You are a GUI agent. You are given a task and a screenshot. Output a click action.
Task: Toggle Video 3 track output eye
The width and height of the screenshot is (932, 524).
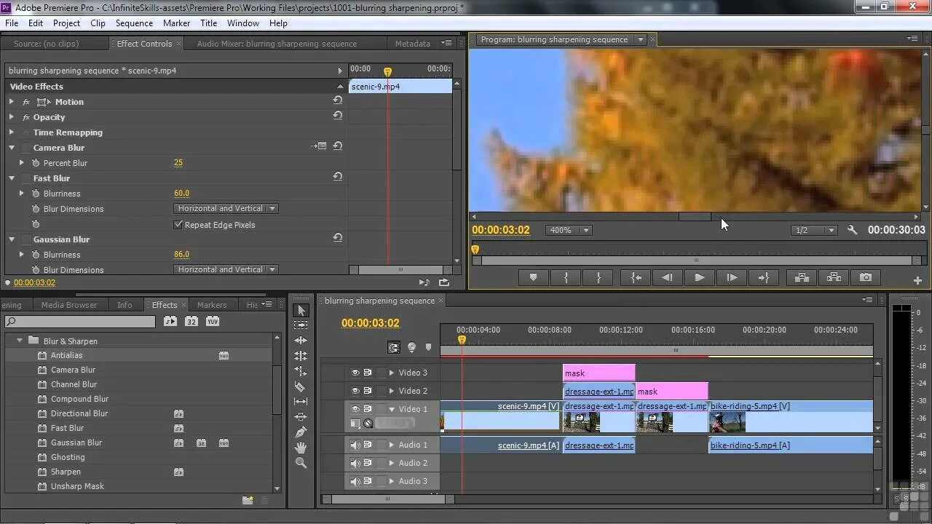click(355, 373)
